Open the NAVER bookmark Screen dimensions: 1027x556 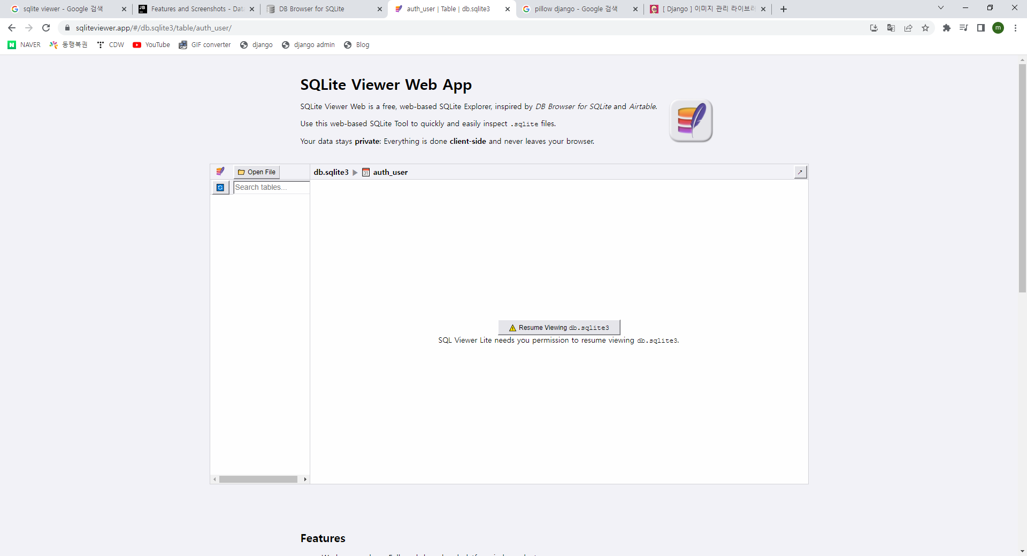pos(24,45)
